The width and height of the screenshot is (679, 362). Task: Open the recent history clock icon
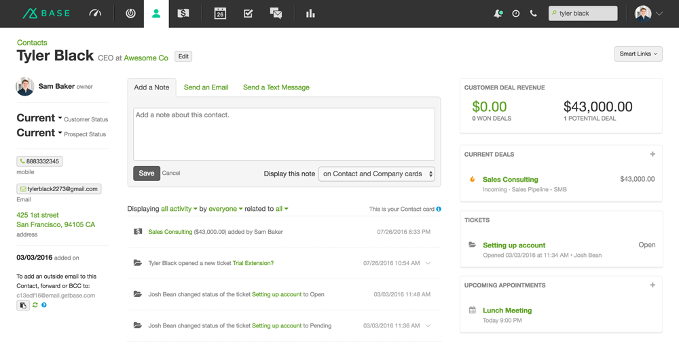click(x=516, y=14)
